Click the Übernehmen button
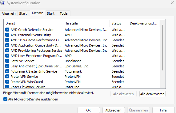The image size is (176, 113). [138, 110]
